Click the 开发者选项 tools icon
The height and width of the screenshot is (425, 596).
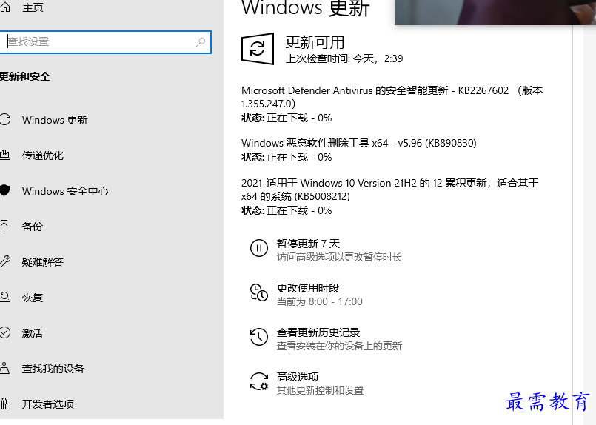click(4, 404)
